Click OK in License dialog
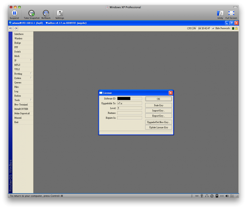Viewport: 247px width, 209px height. pyautogui.click(x=159, y=99)
